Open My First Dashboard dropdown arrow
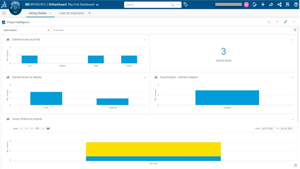 [x=97, y=5]
